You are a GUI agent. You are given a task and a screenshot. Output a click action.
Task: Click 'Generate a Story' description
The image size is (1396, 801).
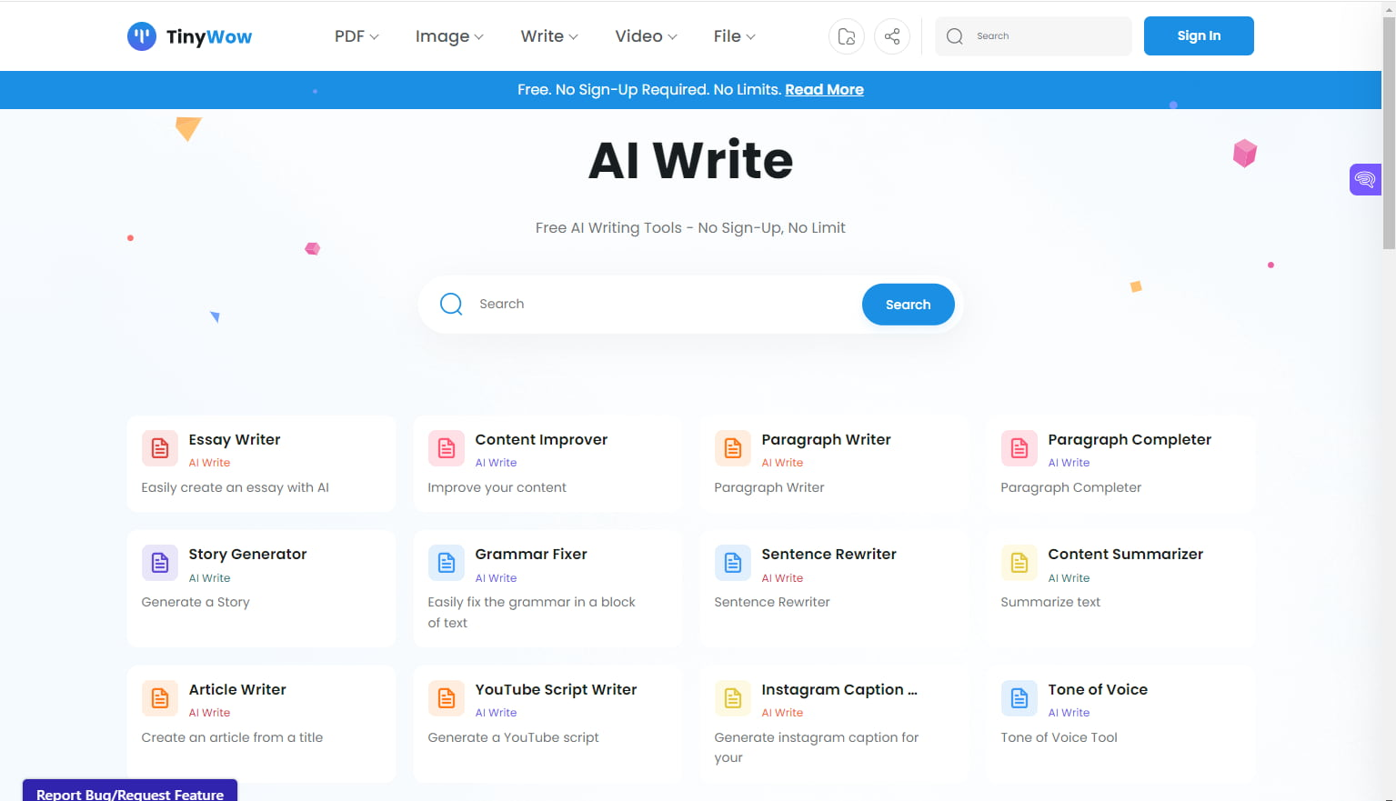[x=196, y=602]
